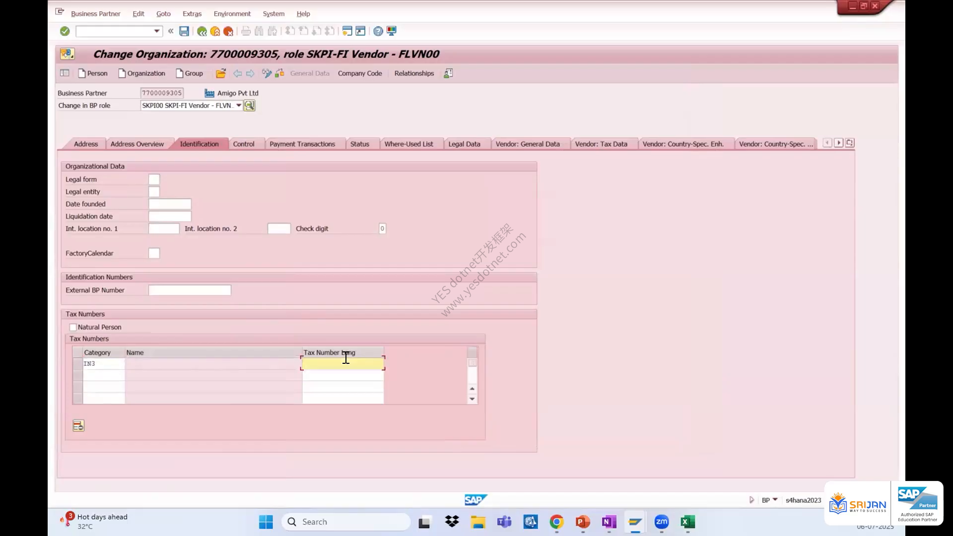Open the Vendor: Tax Data tab
This screenshot has width=953, height=536.
pos(601,144)
